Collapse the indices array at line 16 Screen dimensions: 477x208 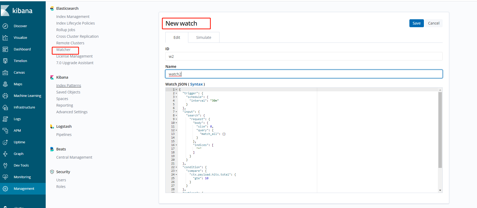(x=176, y=145)
